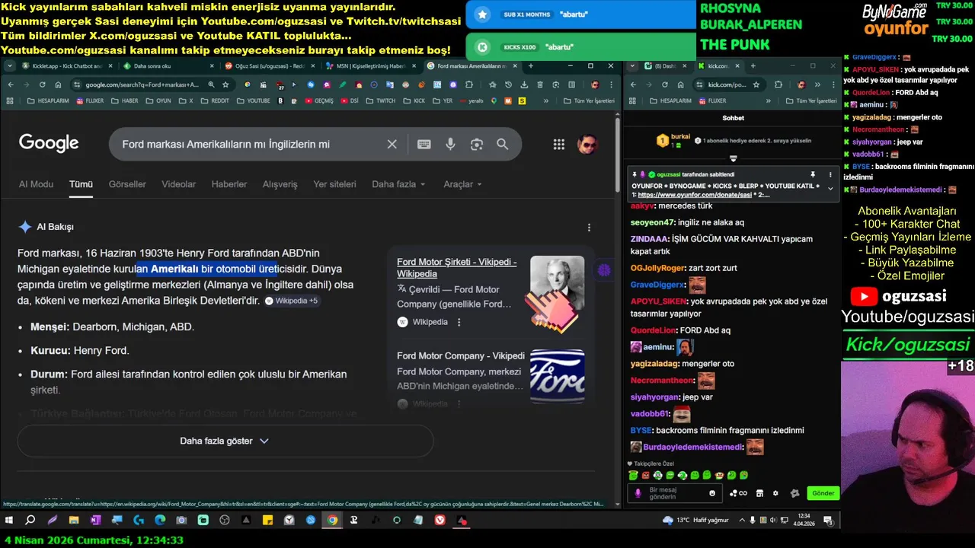Open Windows Start menu
The width and height of the screenshot is (975, 548).
(10, 521)
